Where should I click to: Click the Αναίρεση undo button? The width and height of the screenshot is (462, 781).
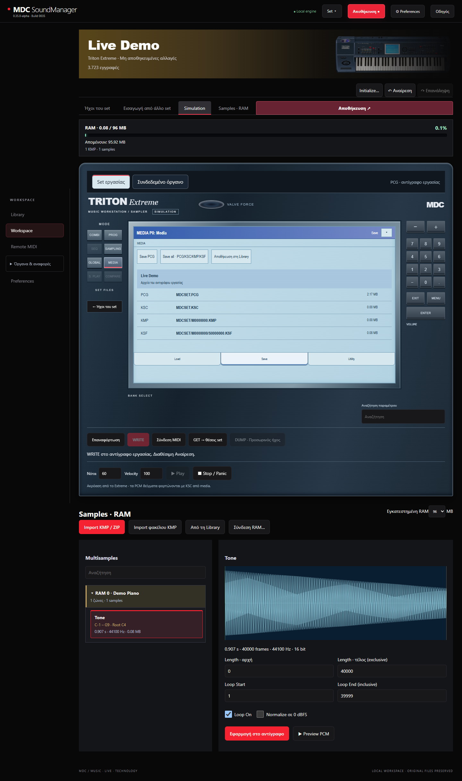pos(400,91)
